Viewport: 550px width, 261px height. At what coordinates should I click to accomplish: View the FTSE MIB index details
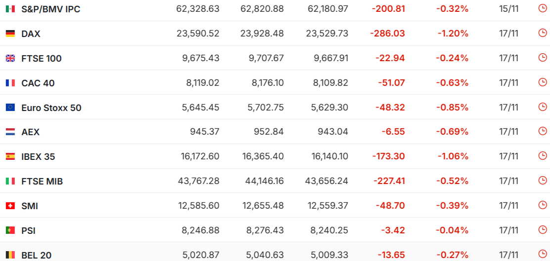tap(42, 182)
